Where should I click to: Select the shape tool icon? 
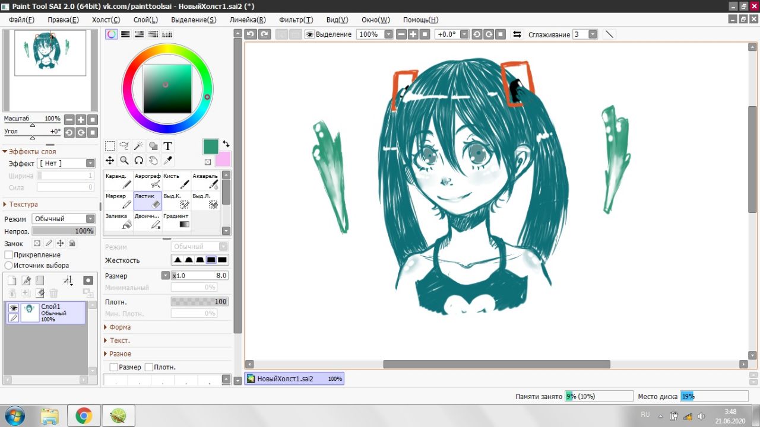tap(153, 146)
